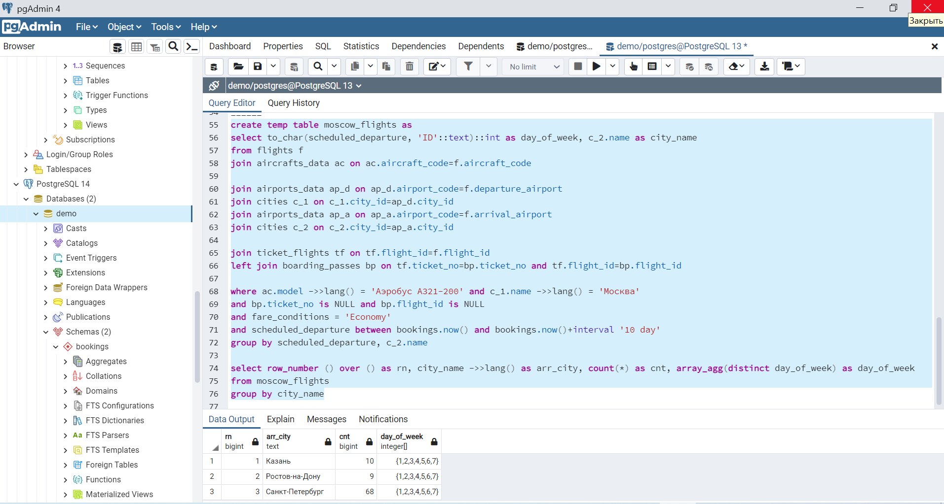Open Edit menu pencil icon
This screenshot has height=504, width=944.
(437, 67)
